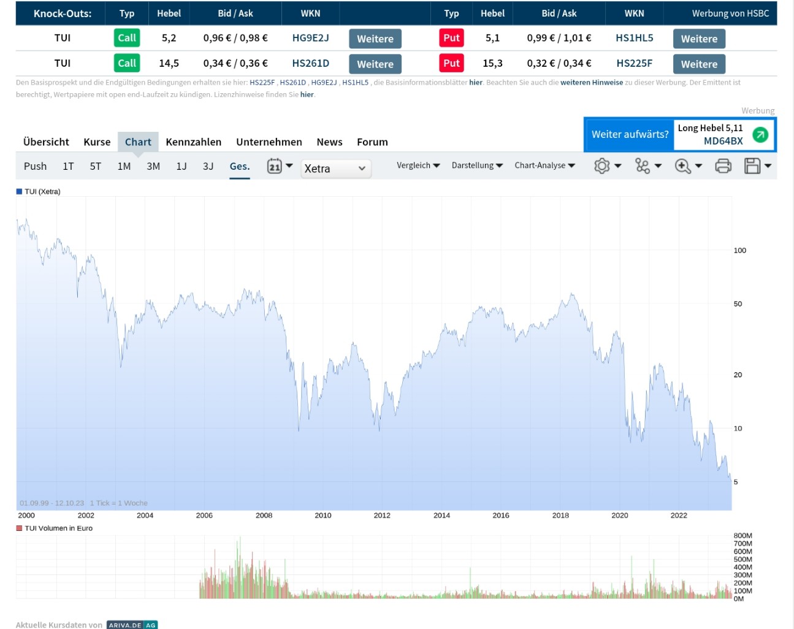Click Call button with Hebel 5,2
The width and height of the screenshot is (794, 629).
point(127,38)
